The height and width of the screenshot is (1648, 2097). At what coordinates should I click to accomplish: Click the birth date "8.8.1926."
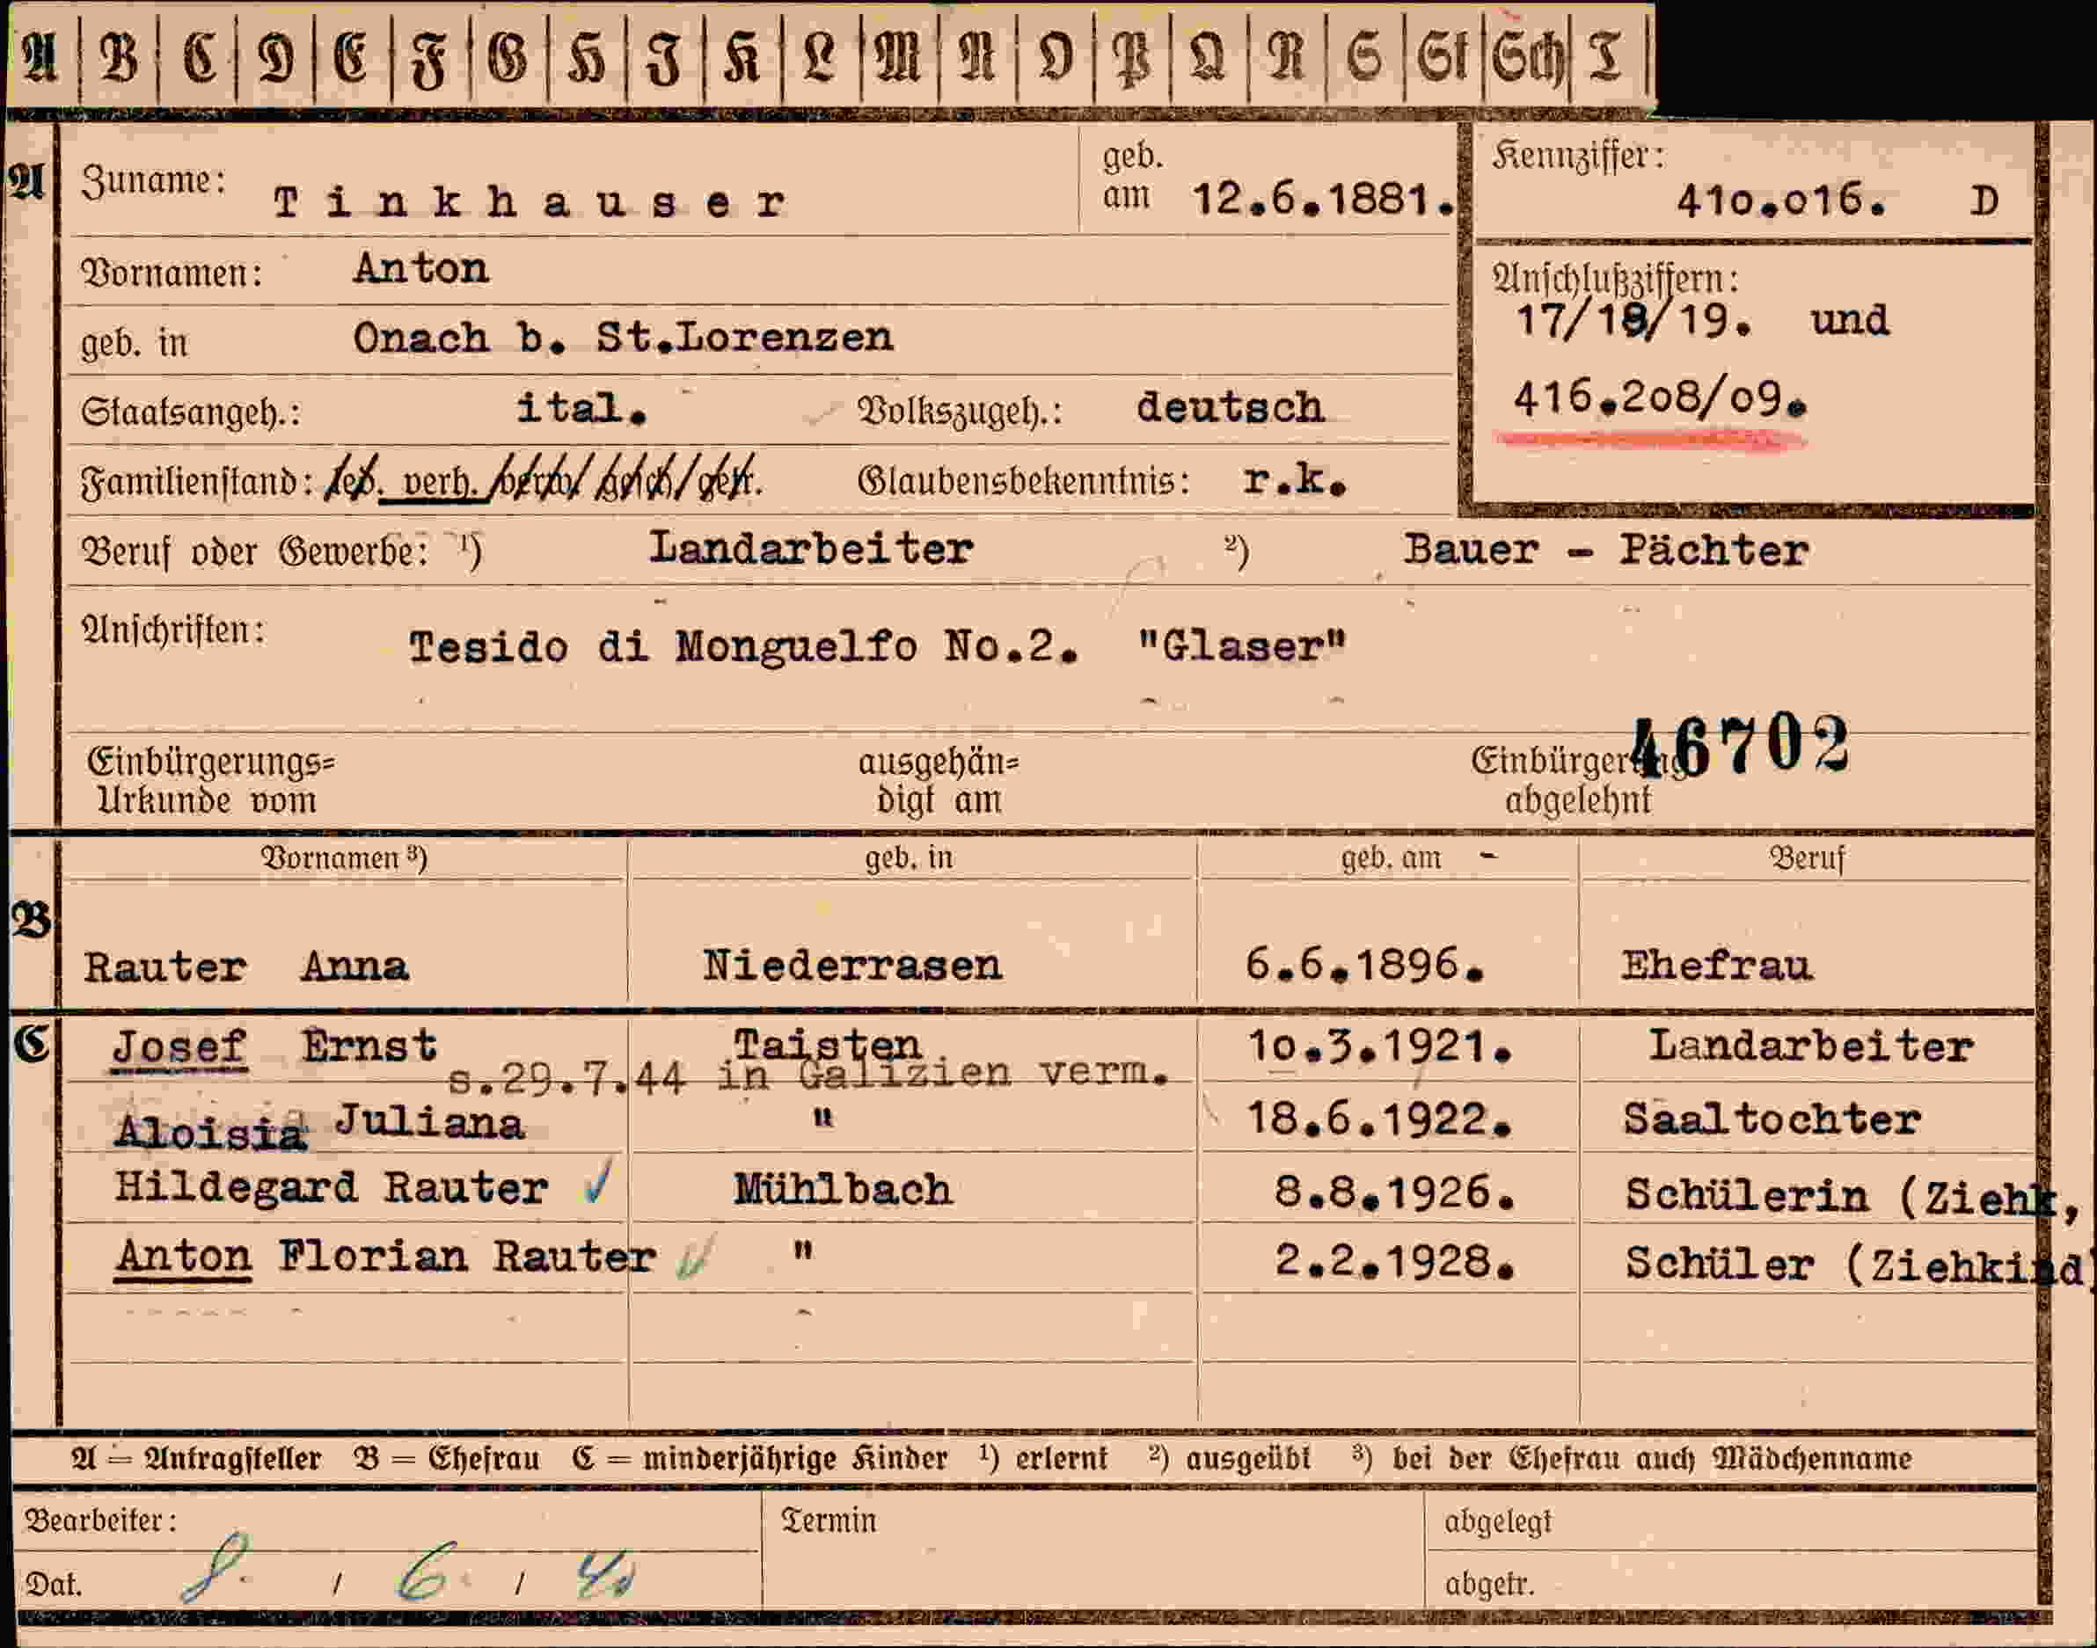[x=1394, y=1192]
